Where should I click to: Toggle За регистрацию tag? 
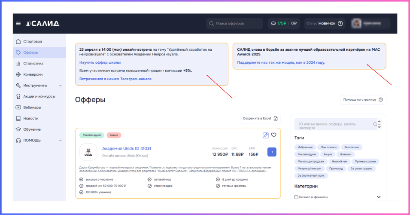click(361, 169)
